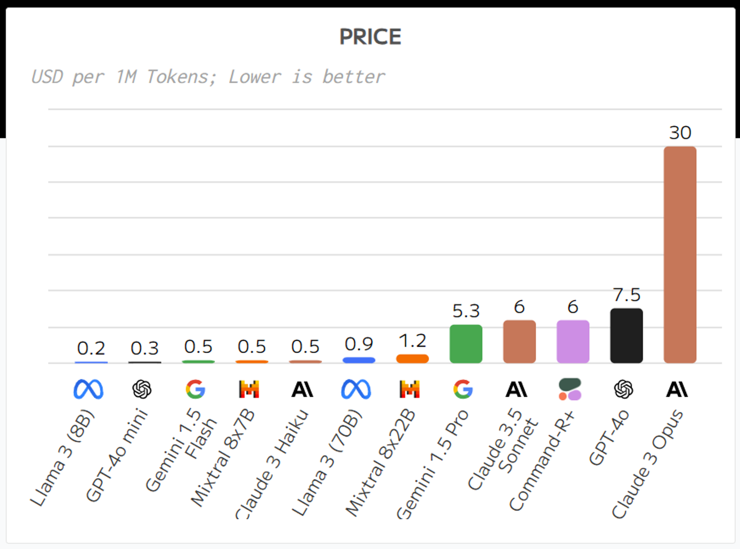
Task: Click the purple Command-R+ bar
Action: tap(573, 342)
